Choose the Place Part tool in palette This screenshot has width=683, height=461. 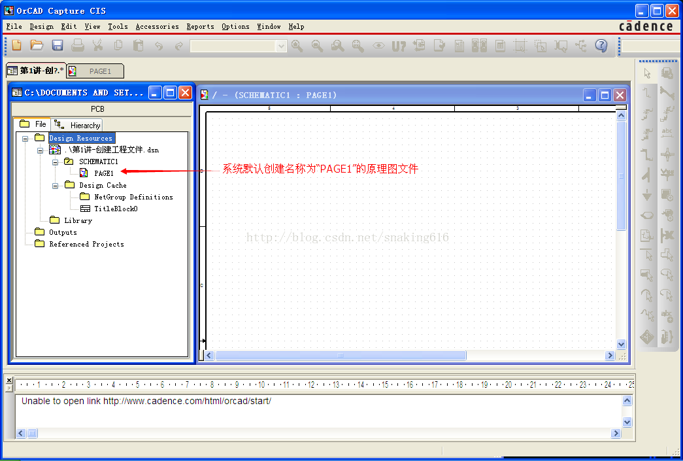[667, 73]
